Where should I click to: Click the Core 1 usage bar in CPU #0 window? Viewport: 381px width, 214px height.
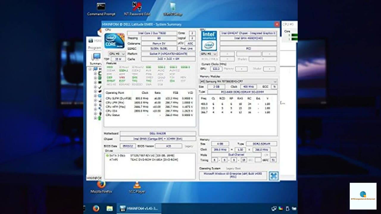pyautogui.click(x=294, y=39)
